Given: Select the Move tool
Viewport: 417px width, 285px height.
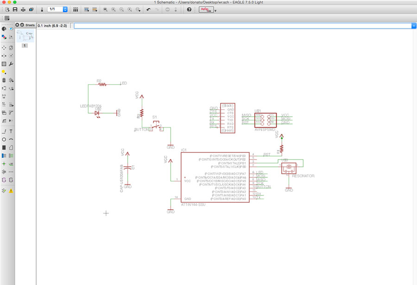Looking at the screenshot, I should tap(4, 48).
